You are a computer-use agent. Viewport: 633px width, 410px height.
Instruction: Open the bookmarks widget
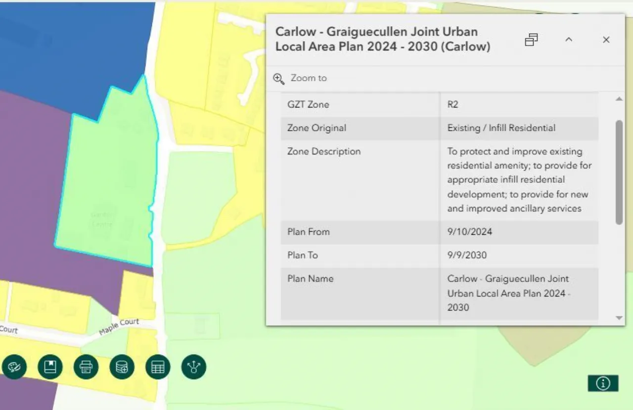point(50,367)
